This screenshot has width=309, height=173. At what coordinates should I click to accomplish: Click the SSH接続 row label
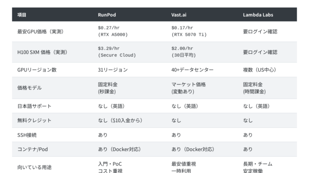pyautogui.click(x=27, y=135)
